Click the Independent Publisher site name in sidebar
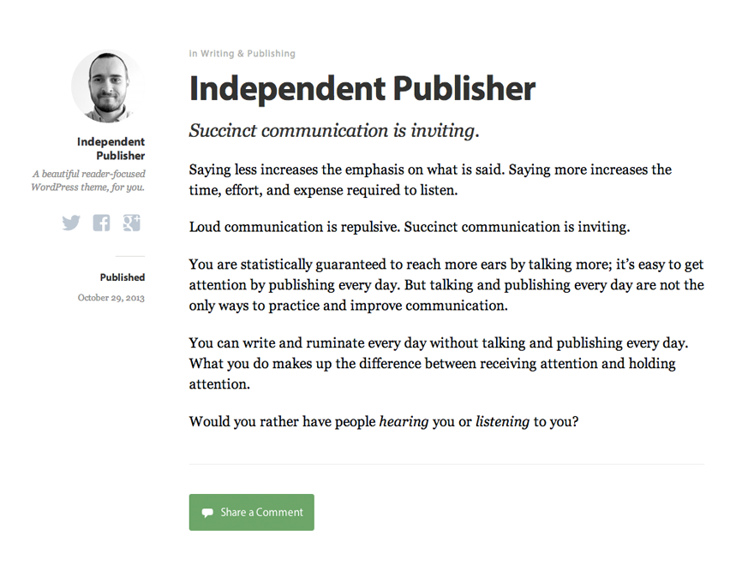This screenshot has width=754, height=565. (x=111, y=148)
